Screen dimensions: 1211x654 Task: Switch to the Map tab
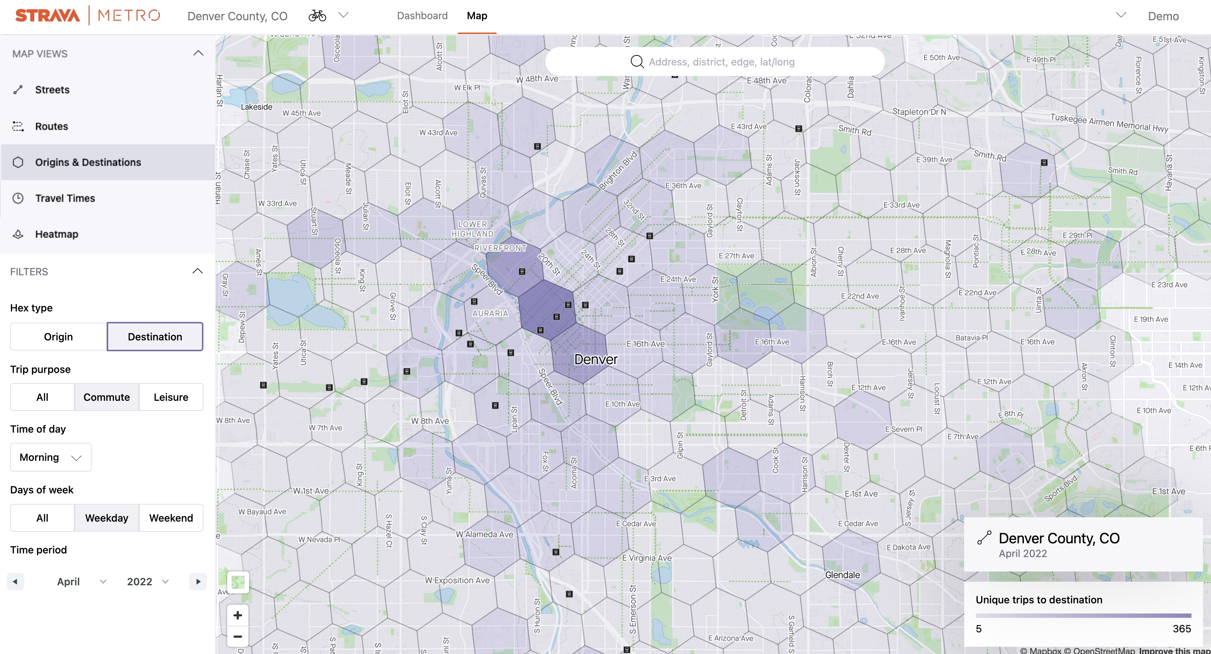point(477,16)
